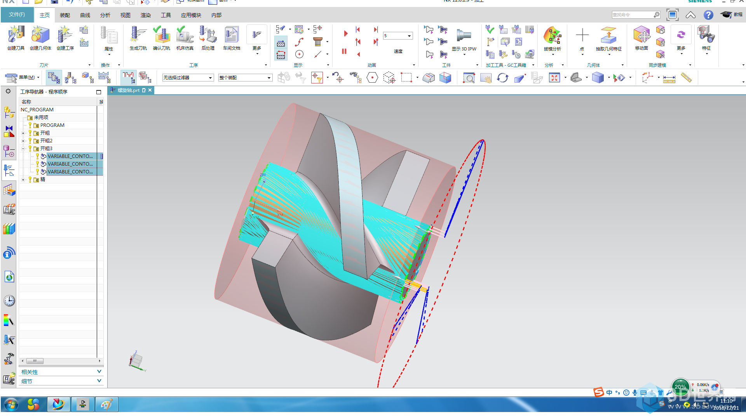Open the 菜单(M) menu button
Image resolution: width=746 pixels, height=419 pixels.
pos(23,78)
